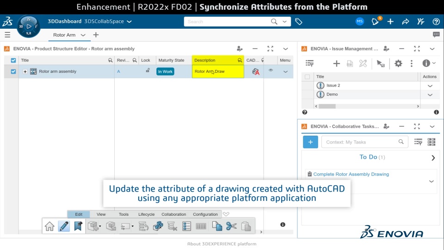Click the plus Add icon in top bar
The image size is (444, 250).
(x=390, y=22)
